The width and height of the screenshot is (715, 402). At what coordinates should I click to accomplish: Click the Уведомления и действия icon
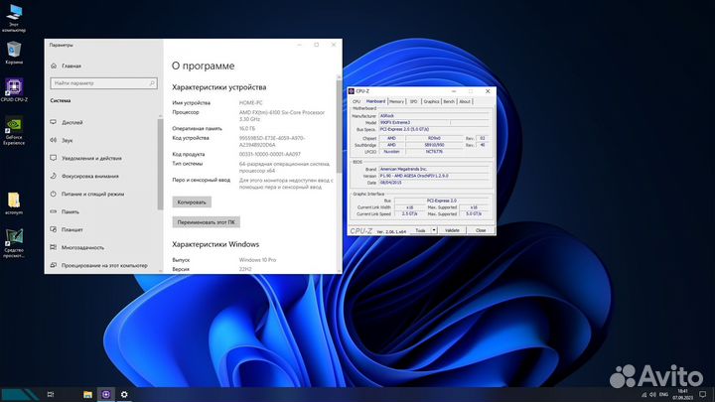tap(54, 158)
